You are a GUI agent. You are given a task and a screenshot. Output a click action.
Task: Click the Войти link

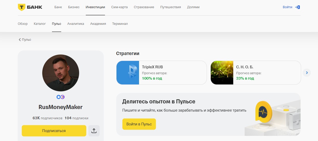pyautogui.click(x=288, y=7)
